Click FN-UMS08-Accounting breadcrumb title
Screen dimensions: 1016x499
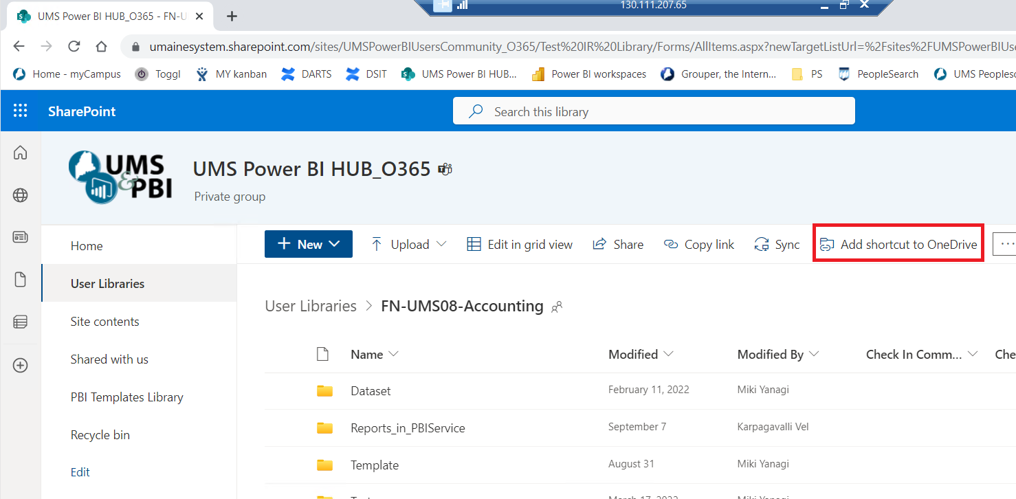(462, 306)
